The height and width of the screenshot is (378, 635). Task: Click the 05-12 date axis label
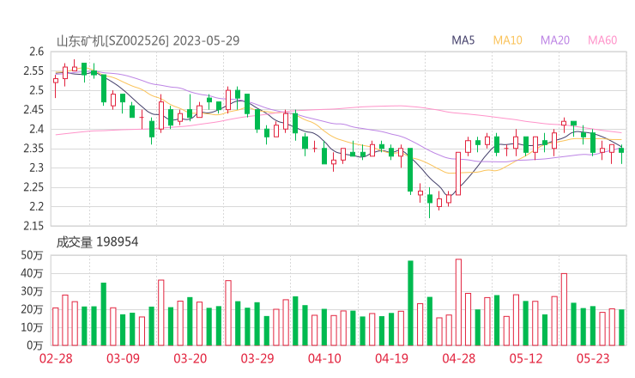[x=526, y=358]
